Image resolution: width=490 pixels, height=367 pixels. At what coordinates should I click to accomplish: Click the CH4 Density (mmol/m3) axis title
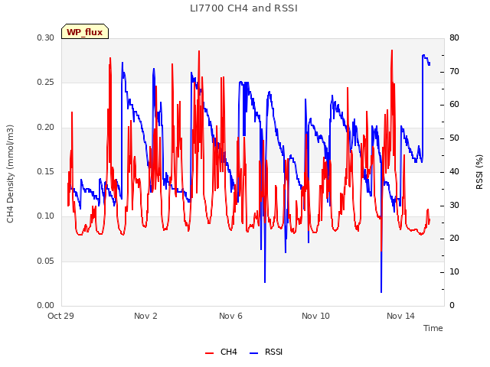10,174
